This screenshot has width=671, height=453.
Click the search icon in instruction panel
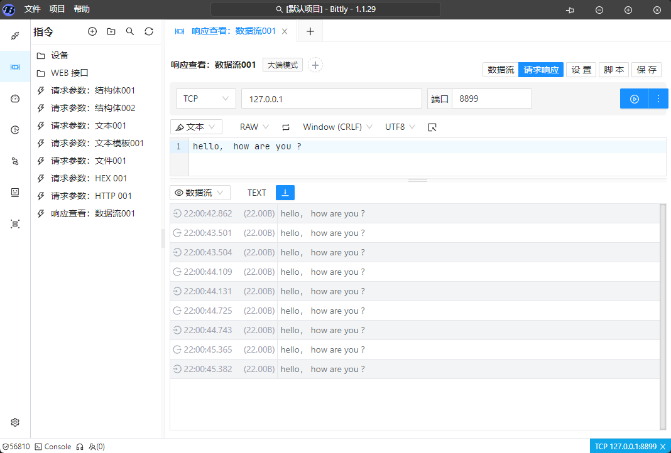click(130, 31)
